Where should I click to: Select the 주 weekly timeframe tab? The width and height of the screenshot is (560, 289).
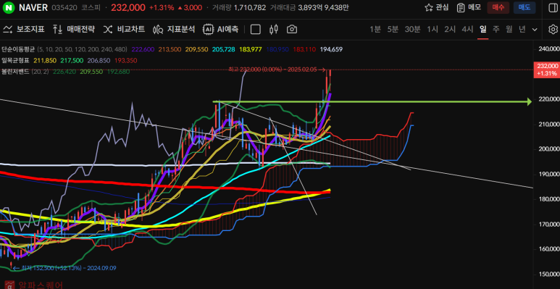496,29
